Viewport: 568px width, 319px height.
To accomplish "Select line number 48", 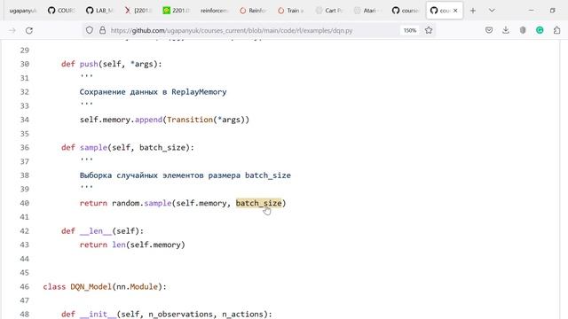I will coord(25,315).
